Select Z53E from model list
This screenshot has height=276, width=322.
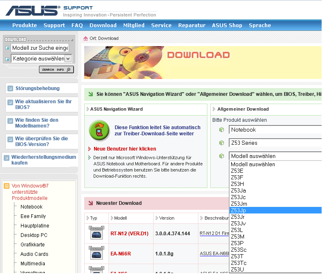(x=275, y=171)
